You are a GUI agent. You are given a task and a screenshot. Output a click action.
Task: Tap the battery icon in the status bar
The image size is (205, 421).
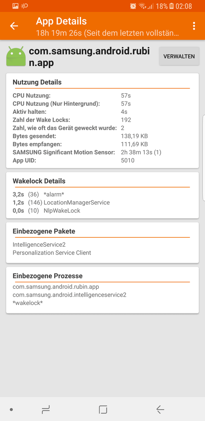click(x=171, y=6)
